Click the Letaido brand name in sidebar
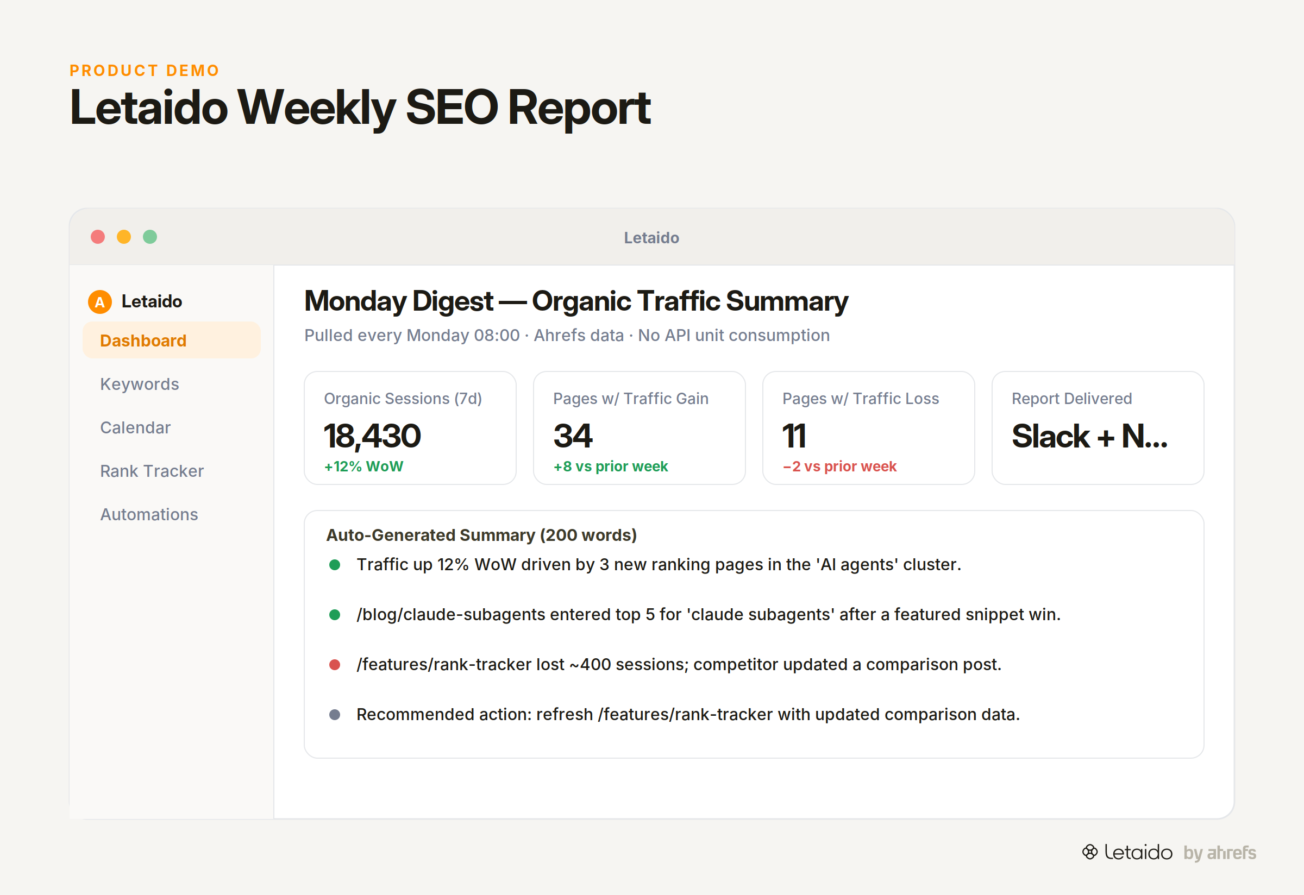Viewport: 1304px width, 895px height. 152,301
